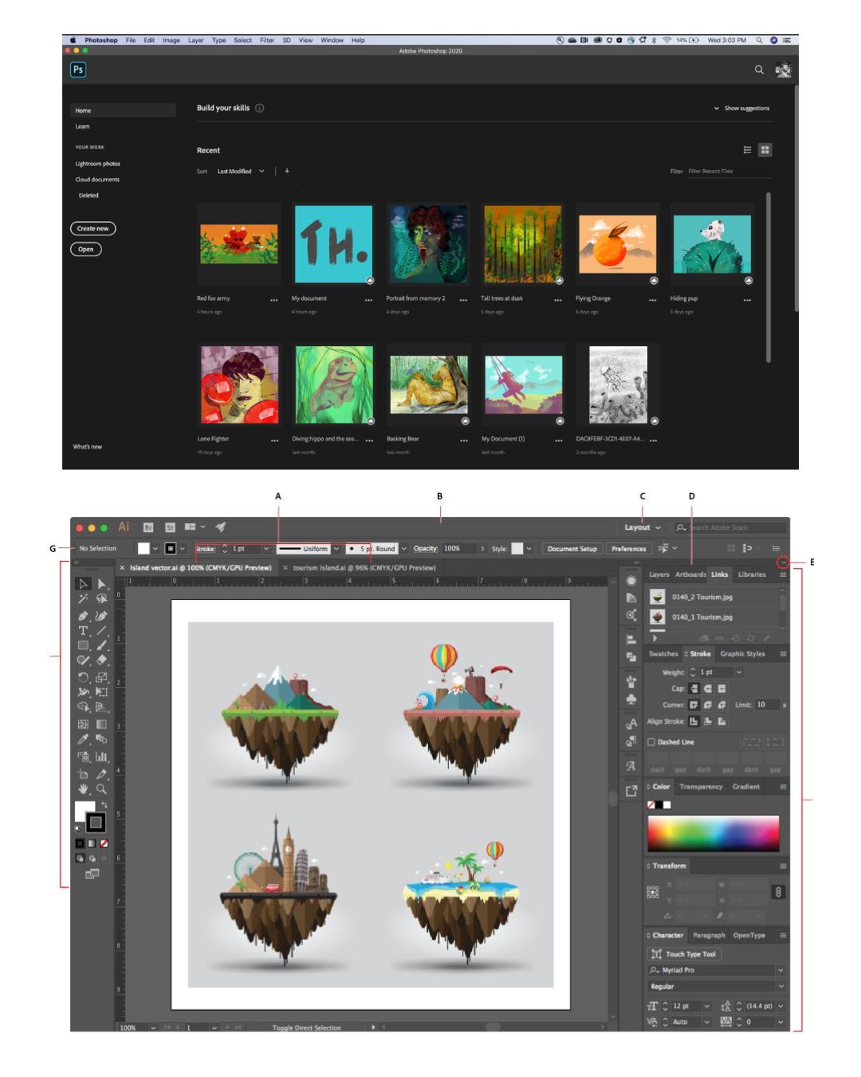
Task: Click the None color swatch in Color panel
Action: click(651, 805)
